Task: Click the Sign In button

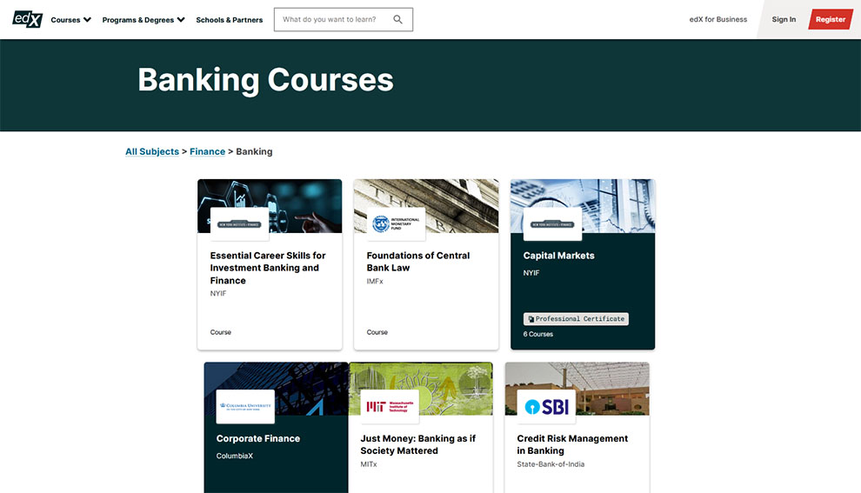Action: click(x=784, y=19)
